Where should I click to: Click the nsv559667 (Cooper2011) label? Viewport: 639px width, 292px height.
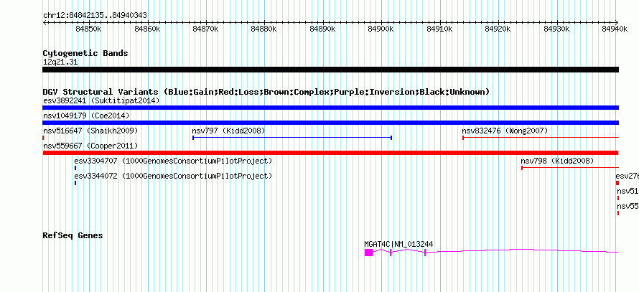[90, 146]
